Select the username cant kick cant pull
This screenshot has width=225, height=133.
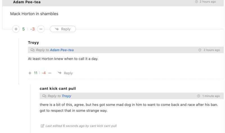(x=58, y=89)
